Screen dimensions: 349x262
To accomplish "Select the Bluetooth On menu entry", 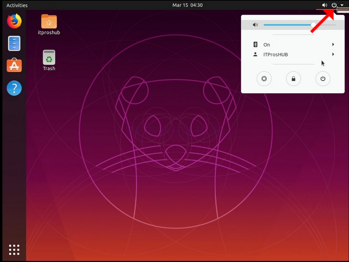I will click(293, 44).
